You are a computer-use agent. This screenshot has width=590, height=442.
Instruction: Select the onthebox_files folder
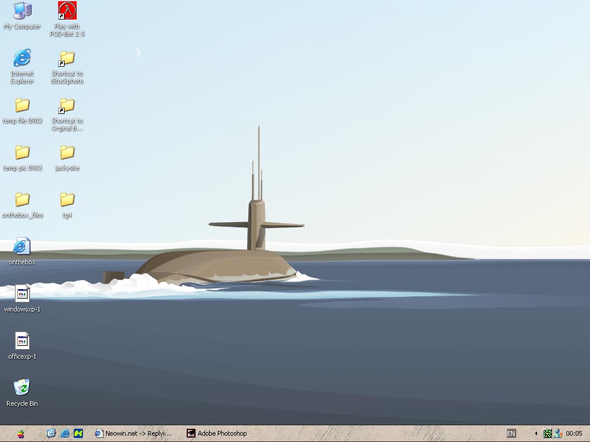[x=22, y=200]
